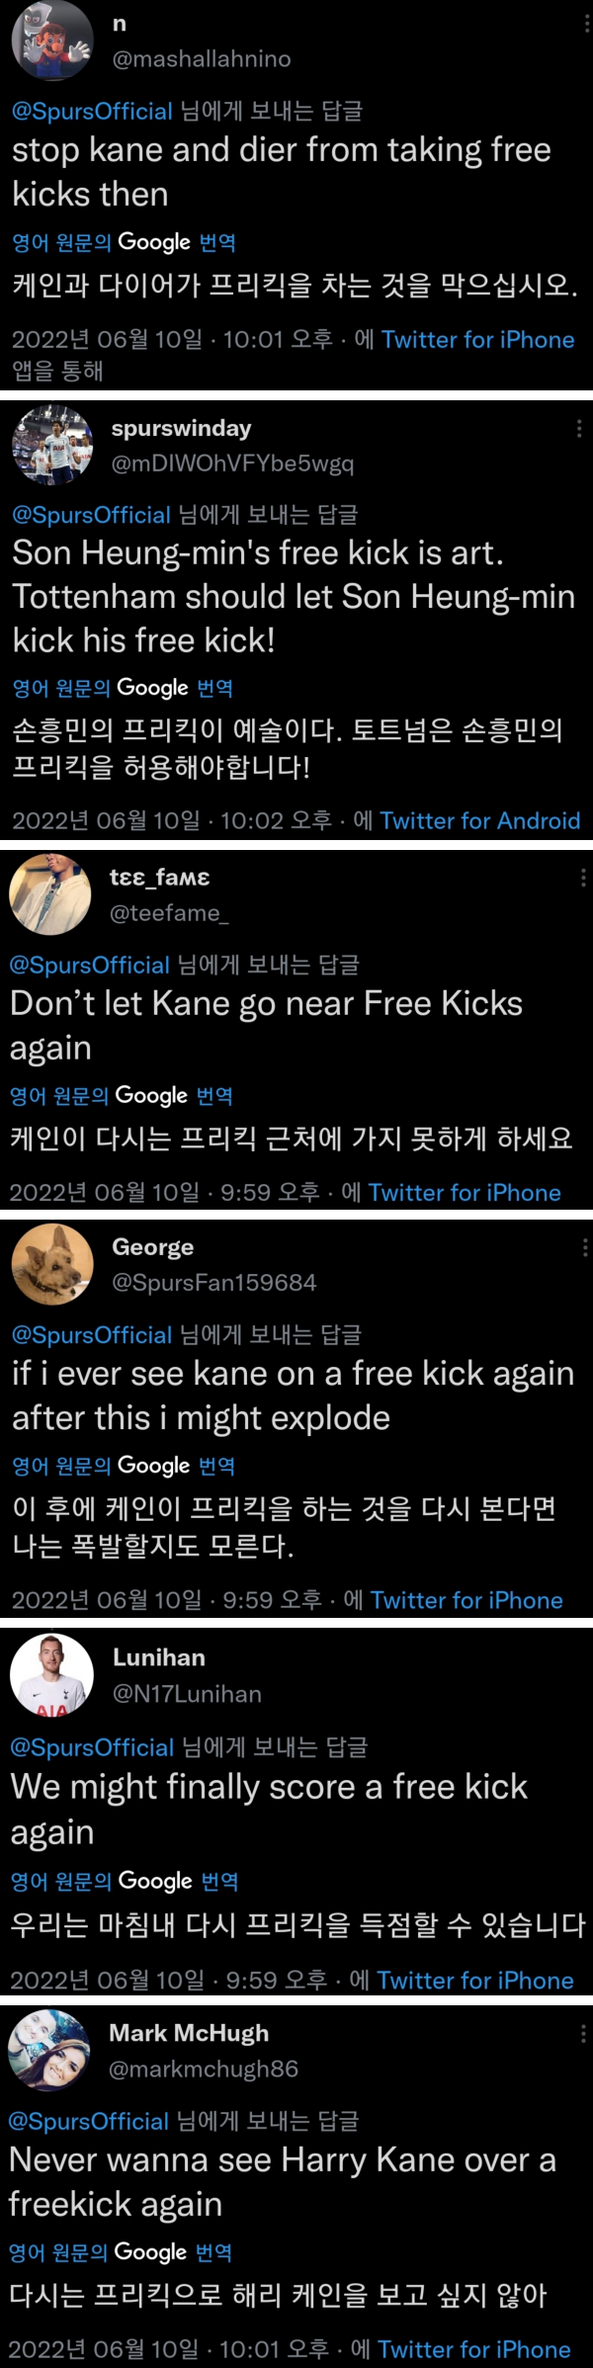This screenshot has height=2368, width=593.
Task: Click Mark McHugh's profile picture
Action: [x=49, y=2050]
